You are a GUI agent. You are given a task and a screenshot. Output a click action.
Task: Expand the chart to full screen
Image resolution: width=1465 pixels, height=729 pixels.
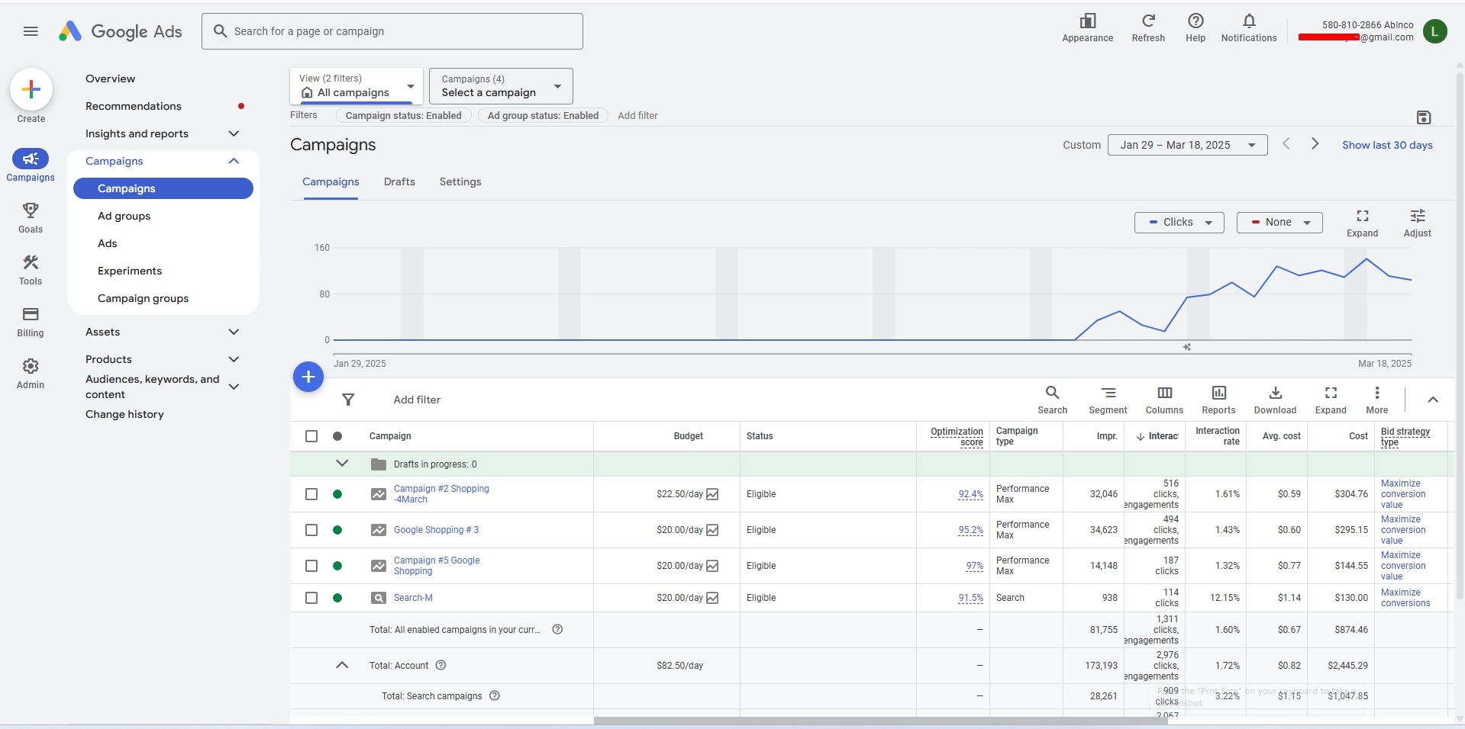pyautogui.click(x=1362, y=223)
